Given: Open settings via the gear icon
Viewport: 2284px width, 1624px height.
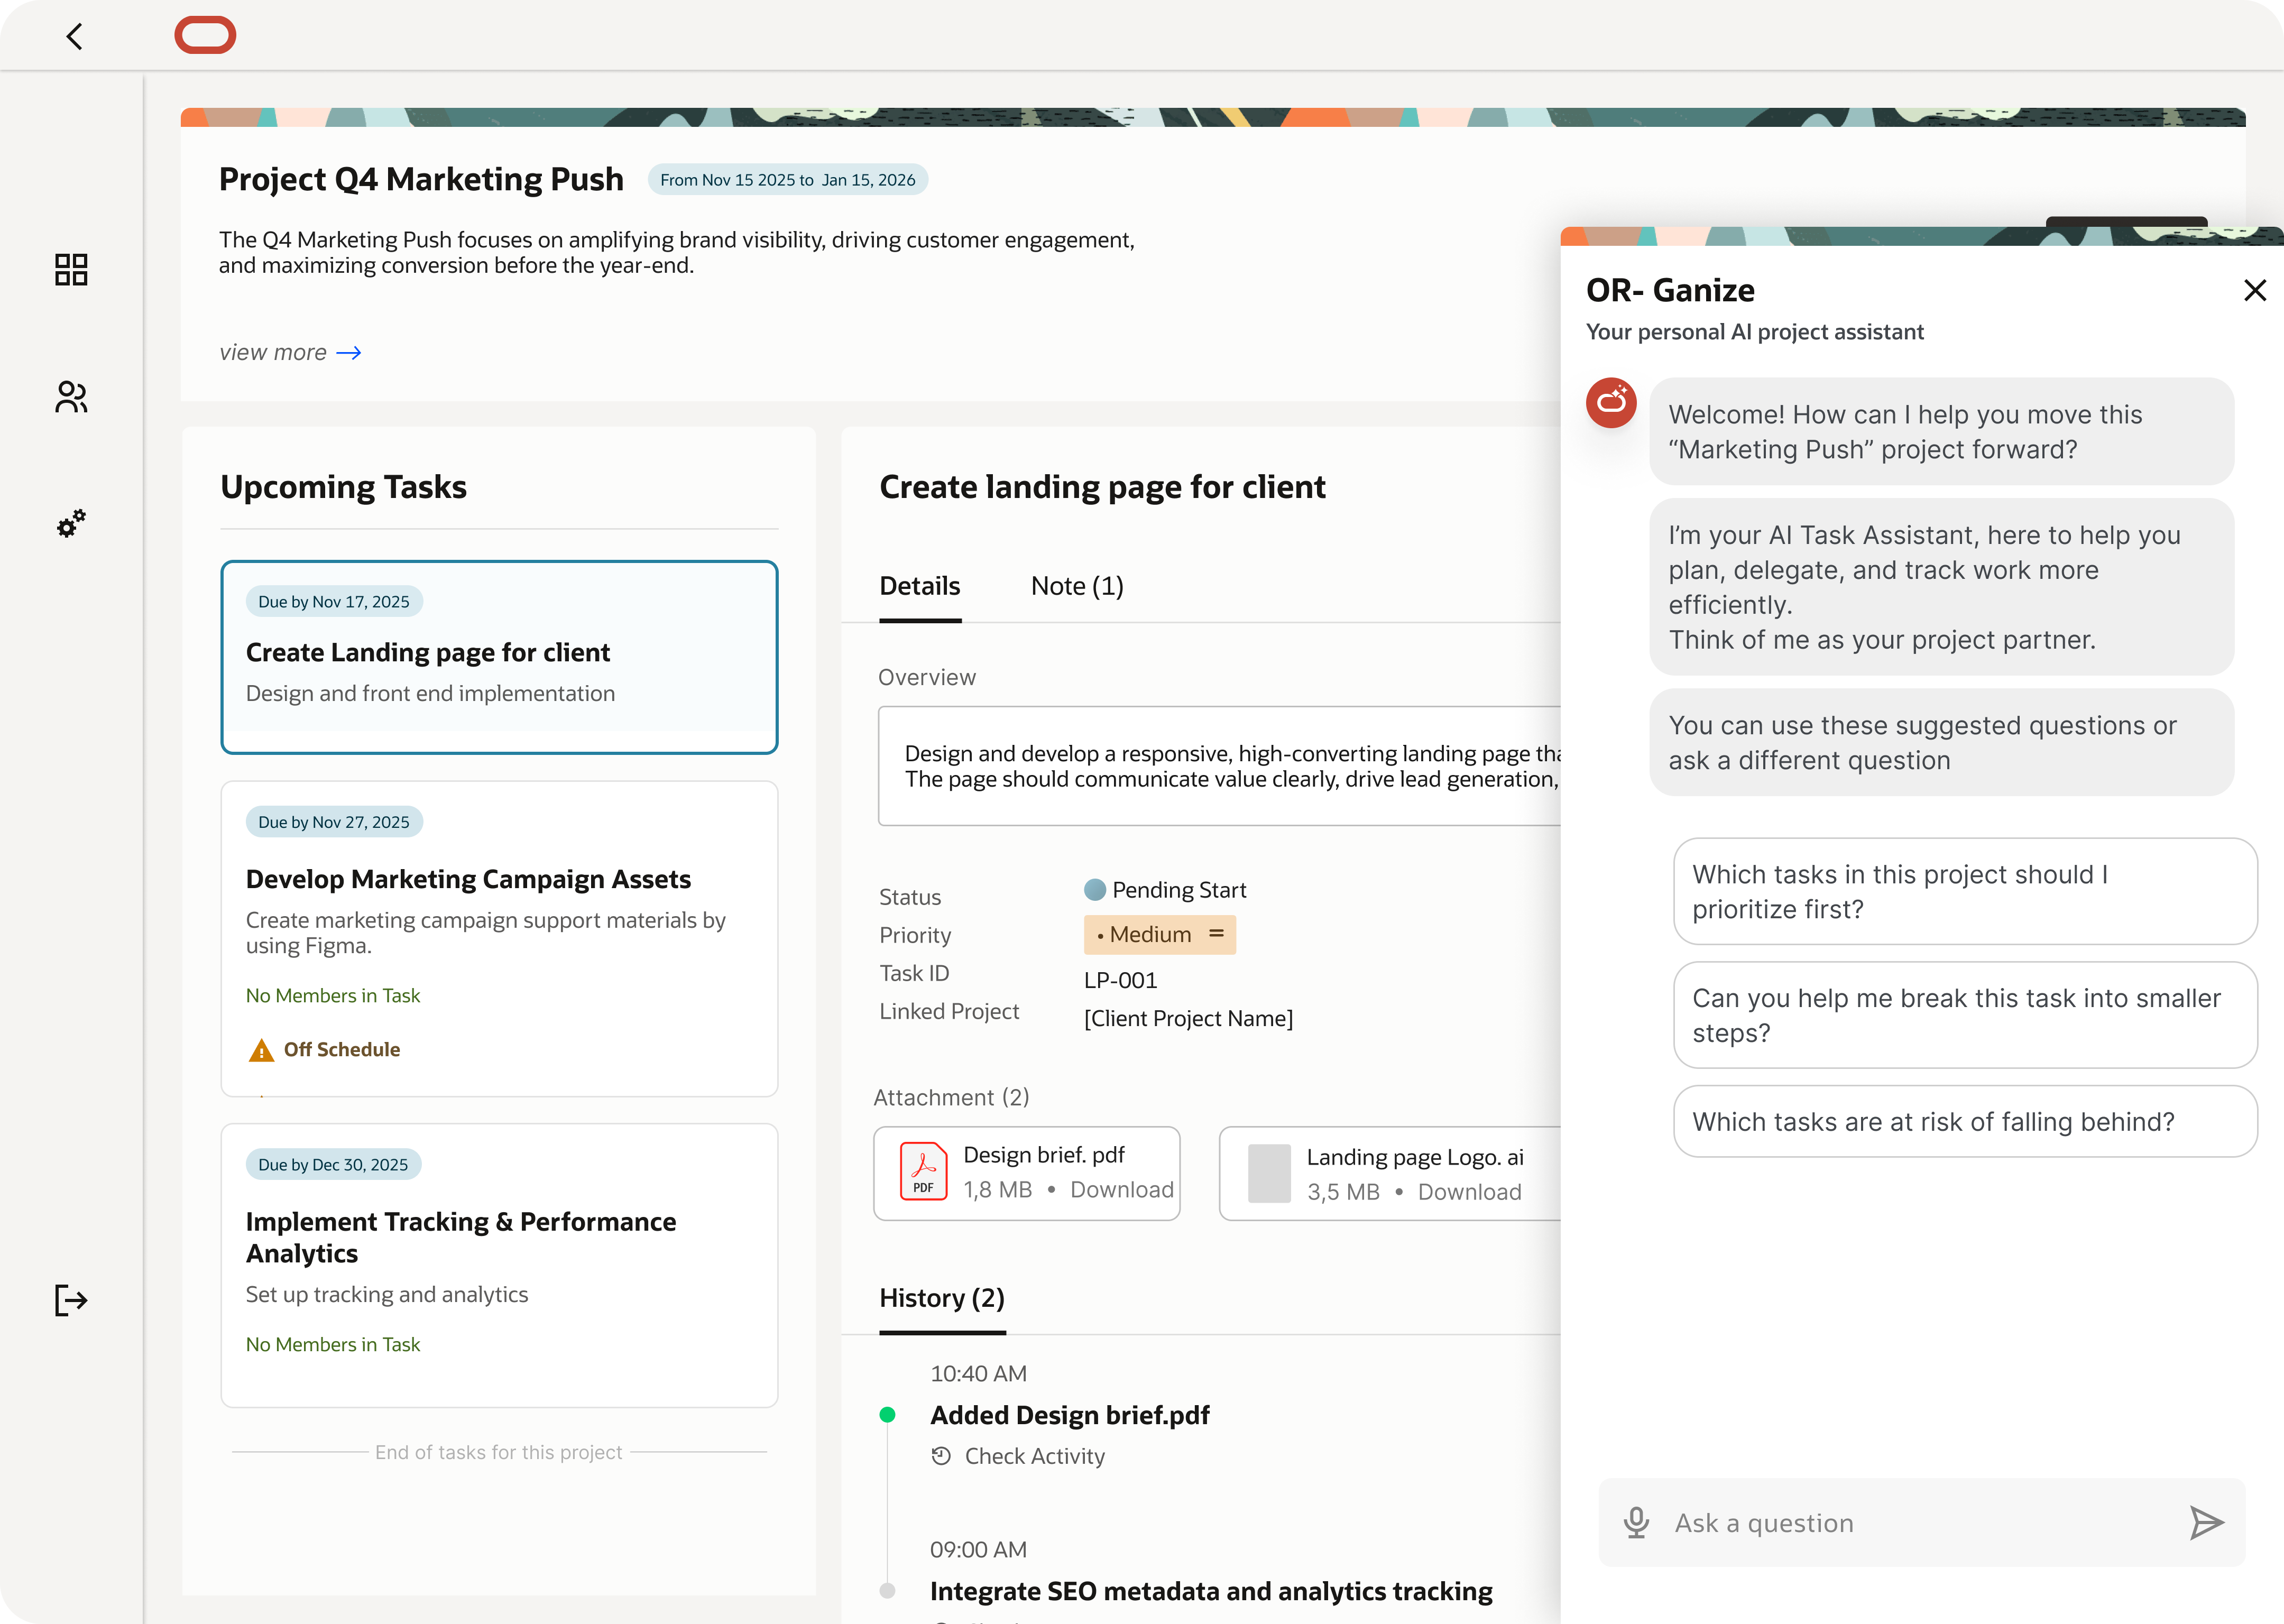Looking at the screenshot, I should 70,524.
